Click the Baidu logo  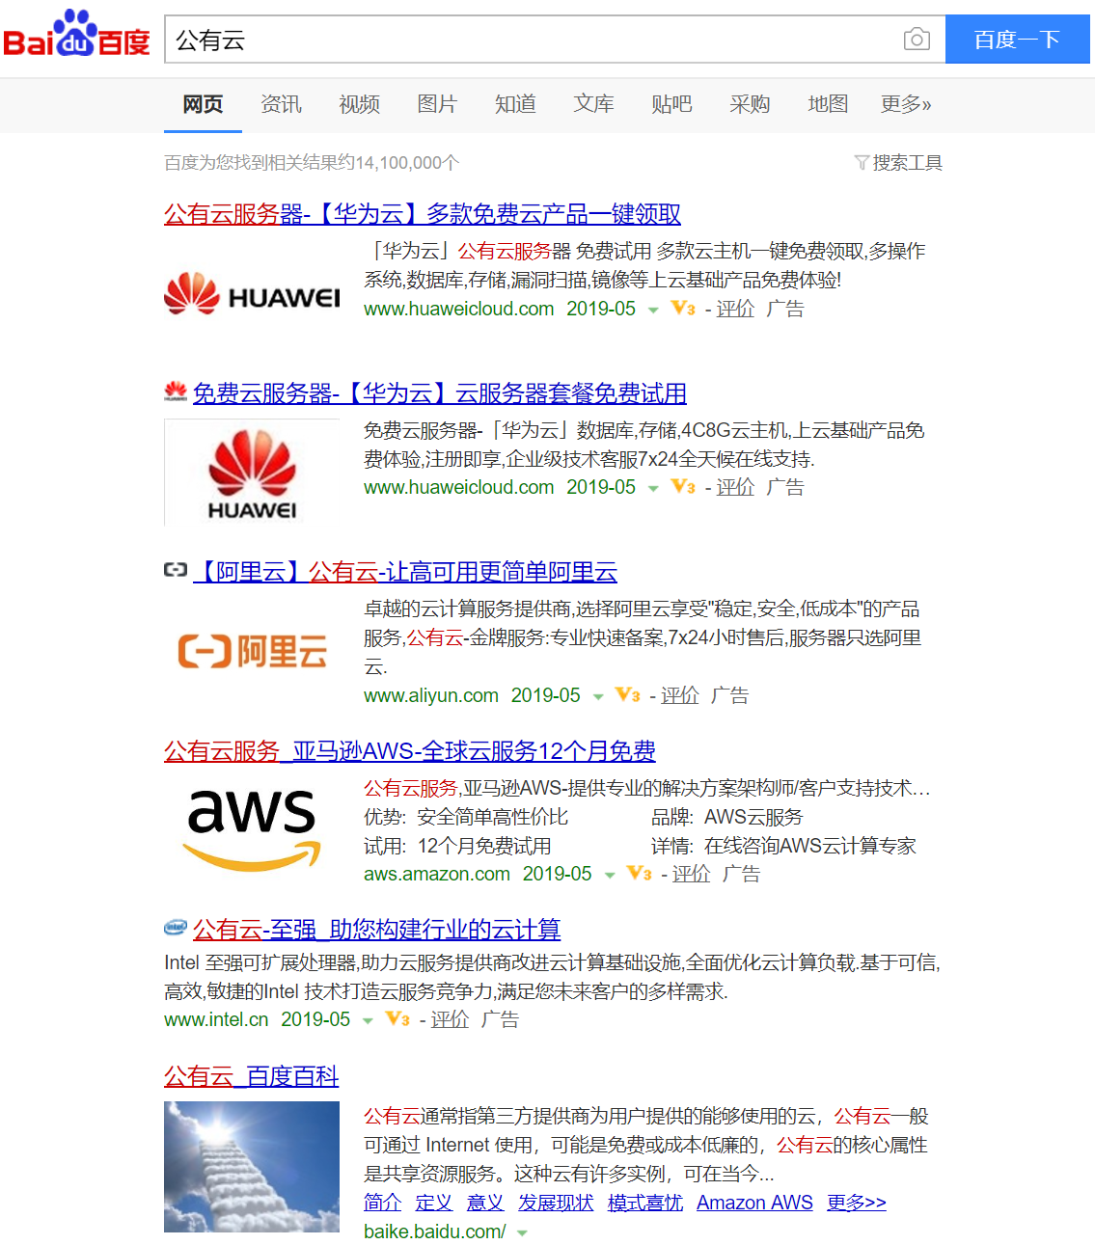(x=76, y=34)
